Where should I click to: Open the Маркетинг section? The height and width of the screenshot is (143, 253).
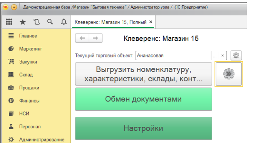coord(31,49)
